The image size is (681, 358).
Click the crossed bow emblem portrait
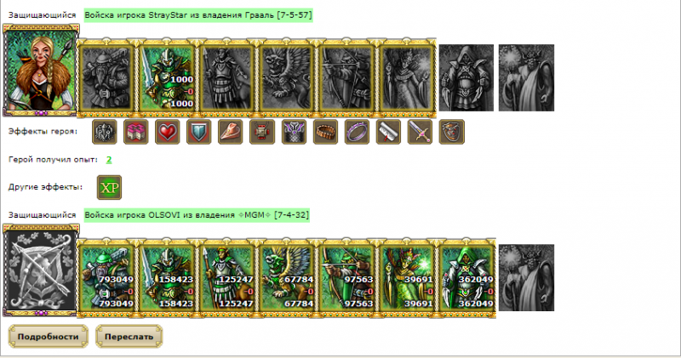41,270
